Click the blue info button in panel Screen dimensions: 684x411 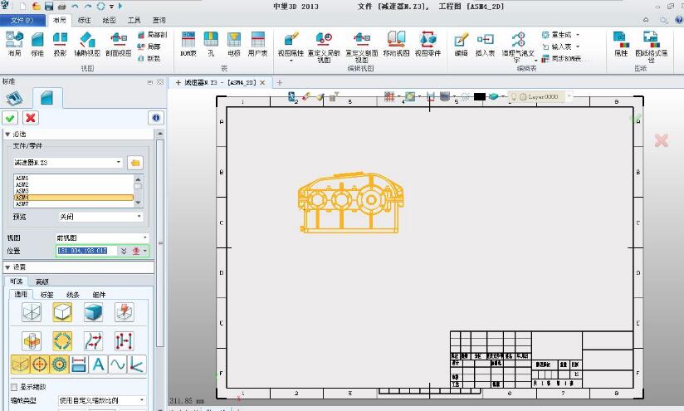pyautogui.click(x=156, y=118)
